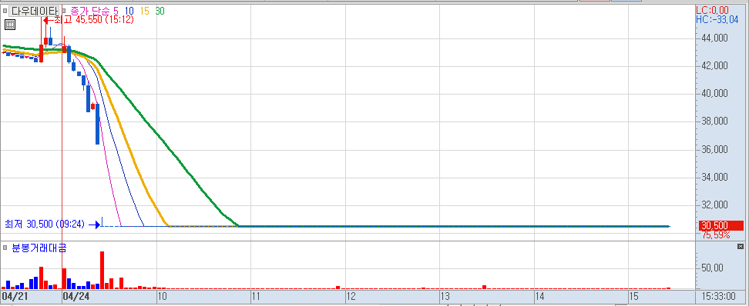Click the tallest red volume bar
The width and height of the screenshot is (749, 306).
click(x=102, y=270)
